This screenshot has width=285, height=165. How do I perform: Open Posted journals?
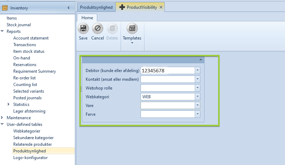27,98
